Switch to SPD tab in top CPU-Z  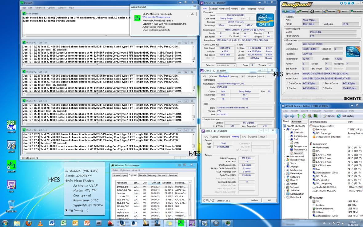pos(243,9)
